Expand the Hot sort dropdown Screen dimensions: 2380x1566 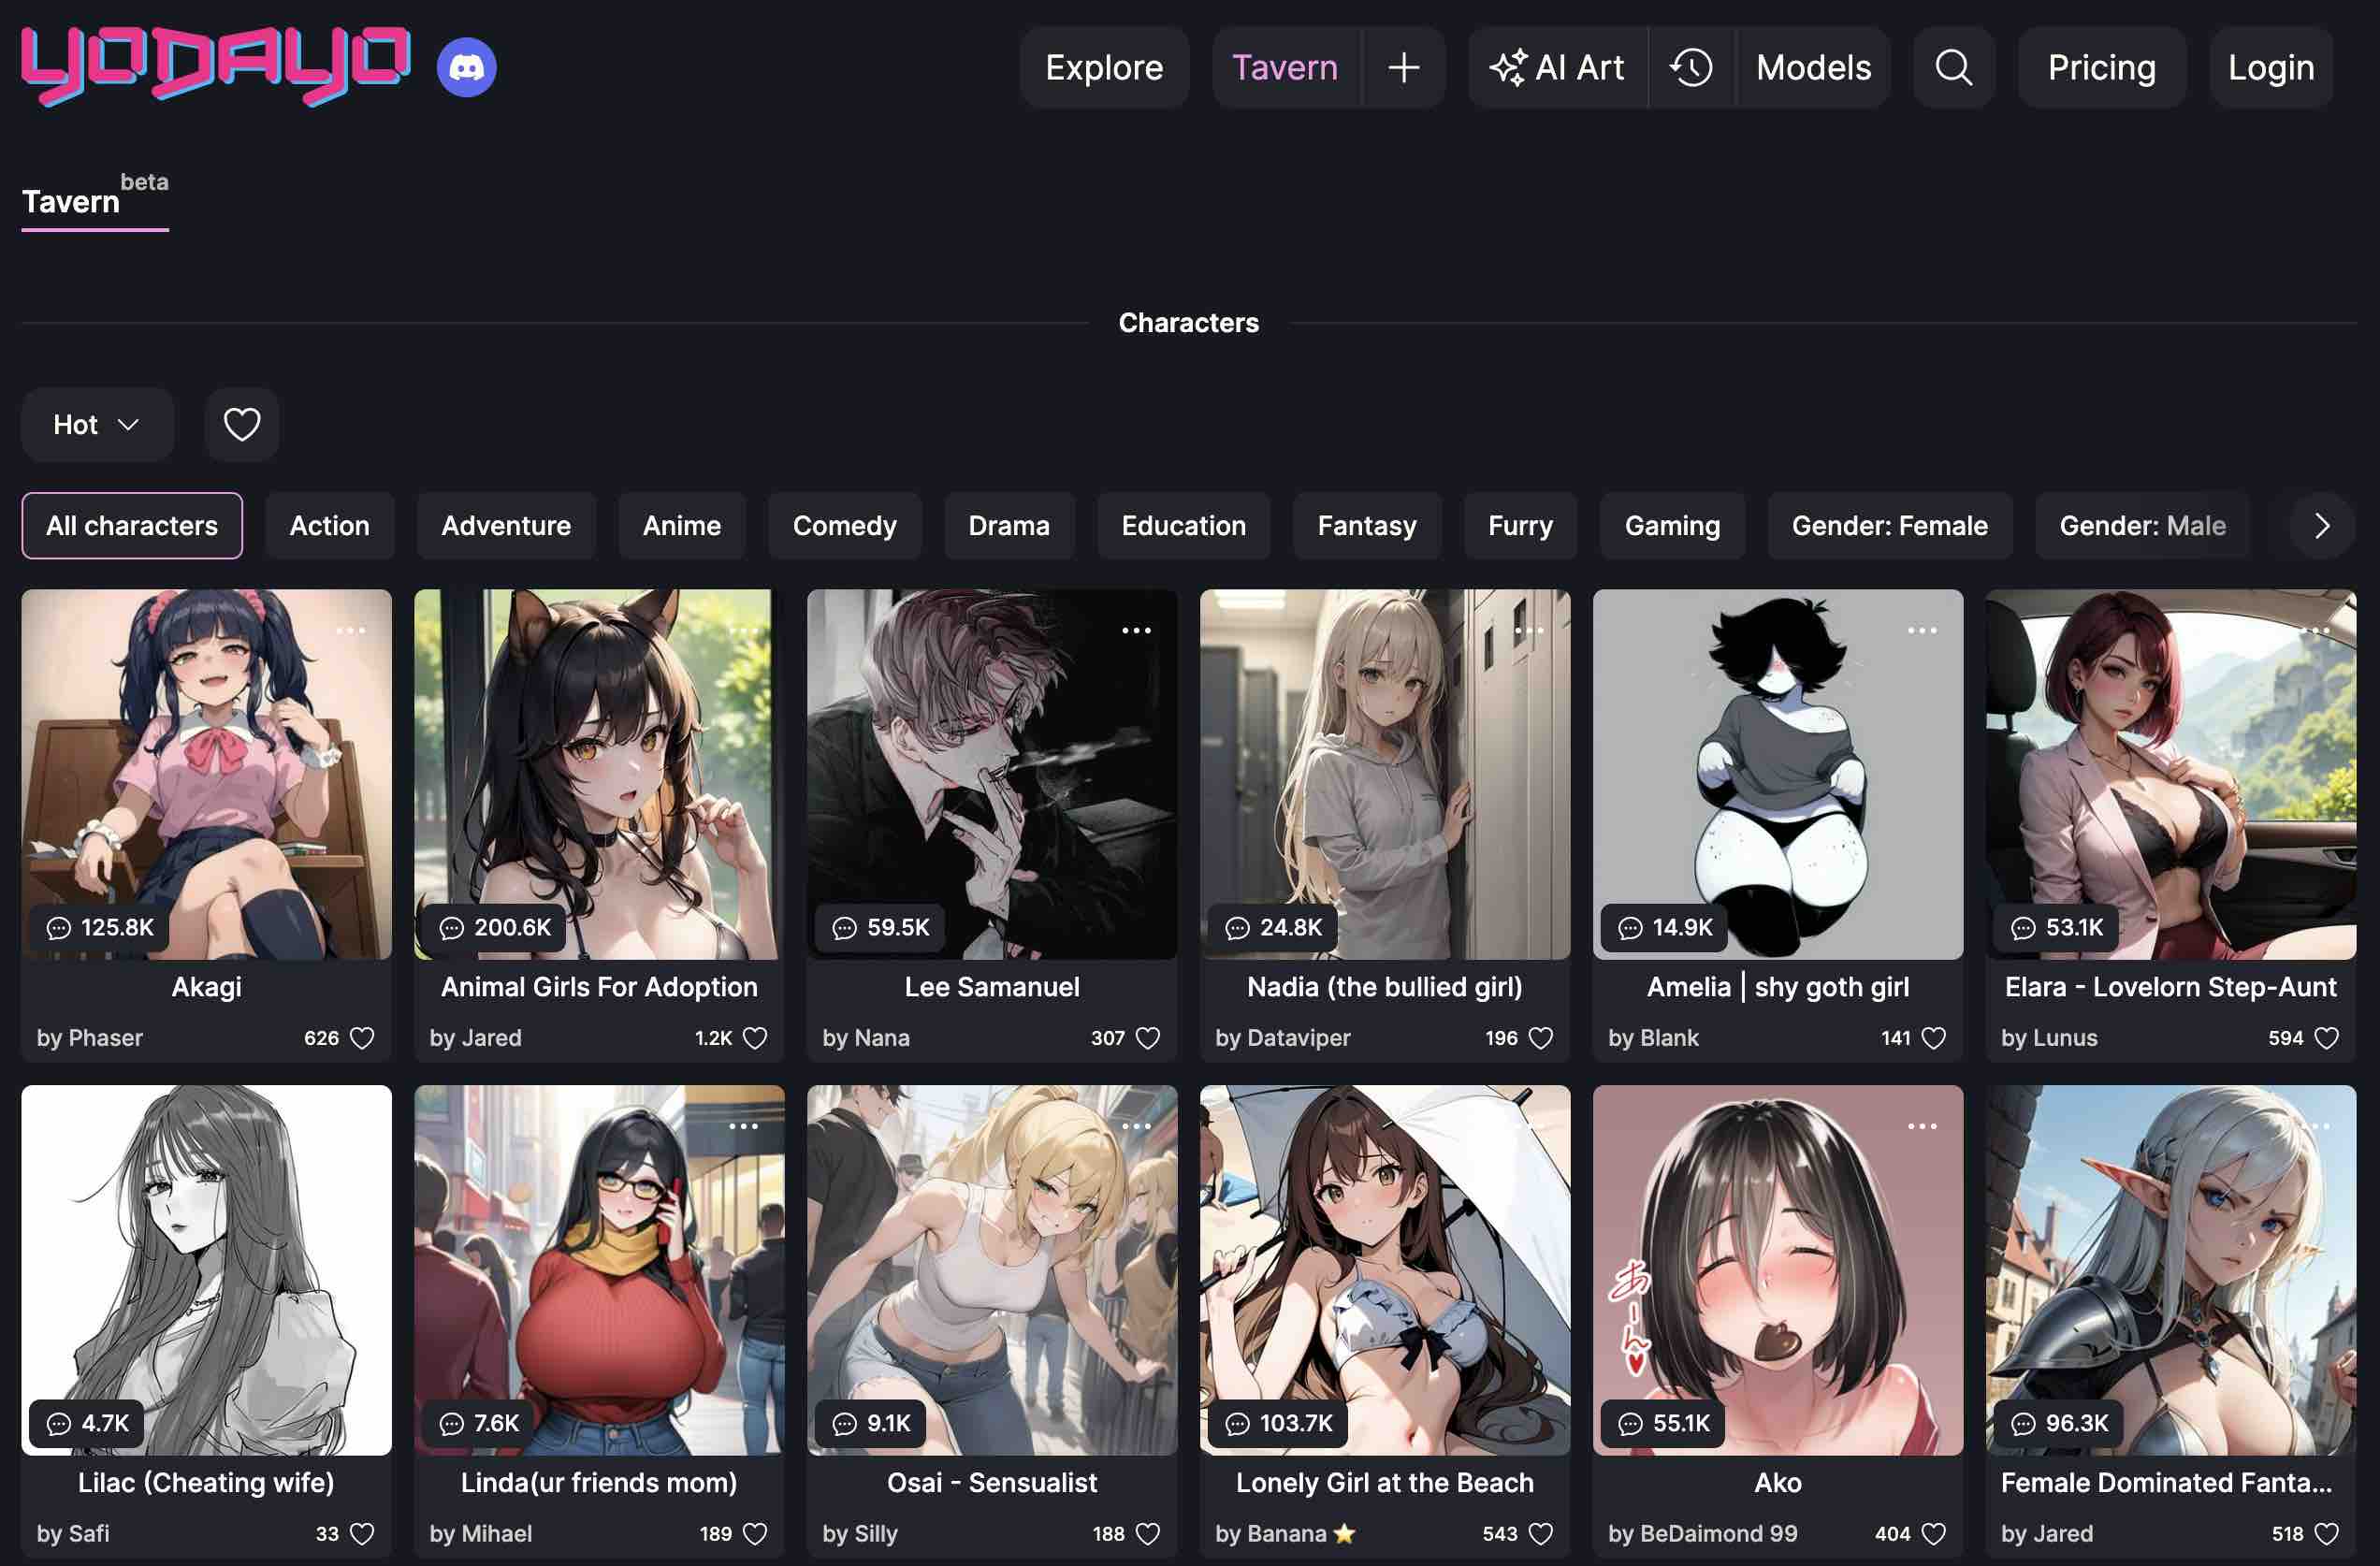point(97,424)
